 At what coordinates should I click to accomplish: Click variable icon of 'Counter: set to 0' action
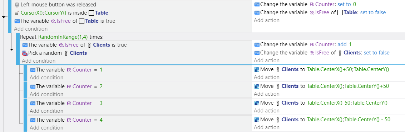click(x=257, y=4)
